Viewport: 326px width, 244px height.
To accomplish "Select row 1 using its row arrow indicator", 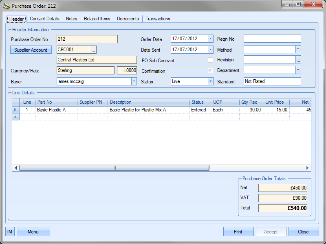I will pyautogui.click(x=16, y=110).
